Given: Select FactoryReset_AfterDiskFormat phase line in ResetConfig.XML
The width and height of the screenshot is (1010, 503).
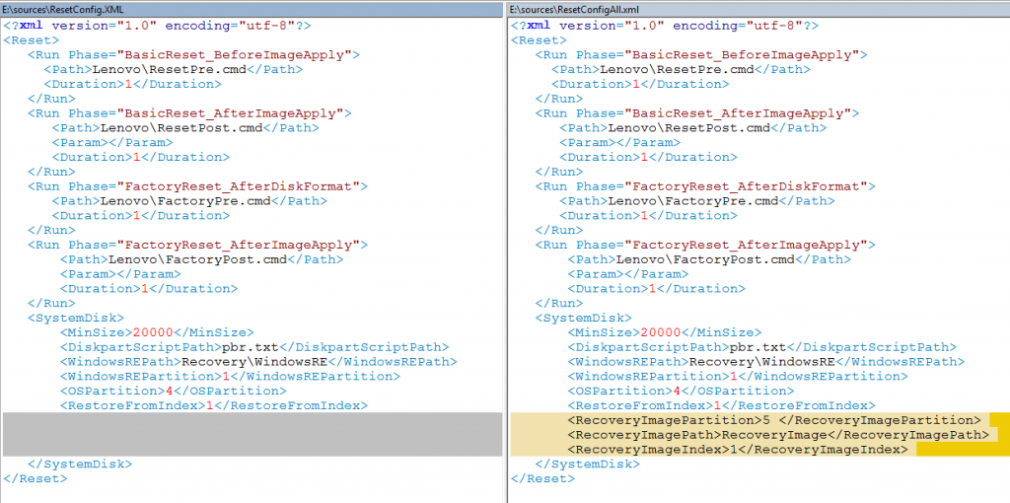Looking at the screenshot, I should pyautogui.click(x=197, y=186).
